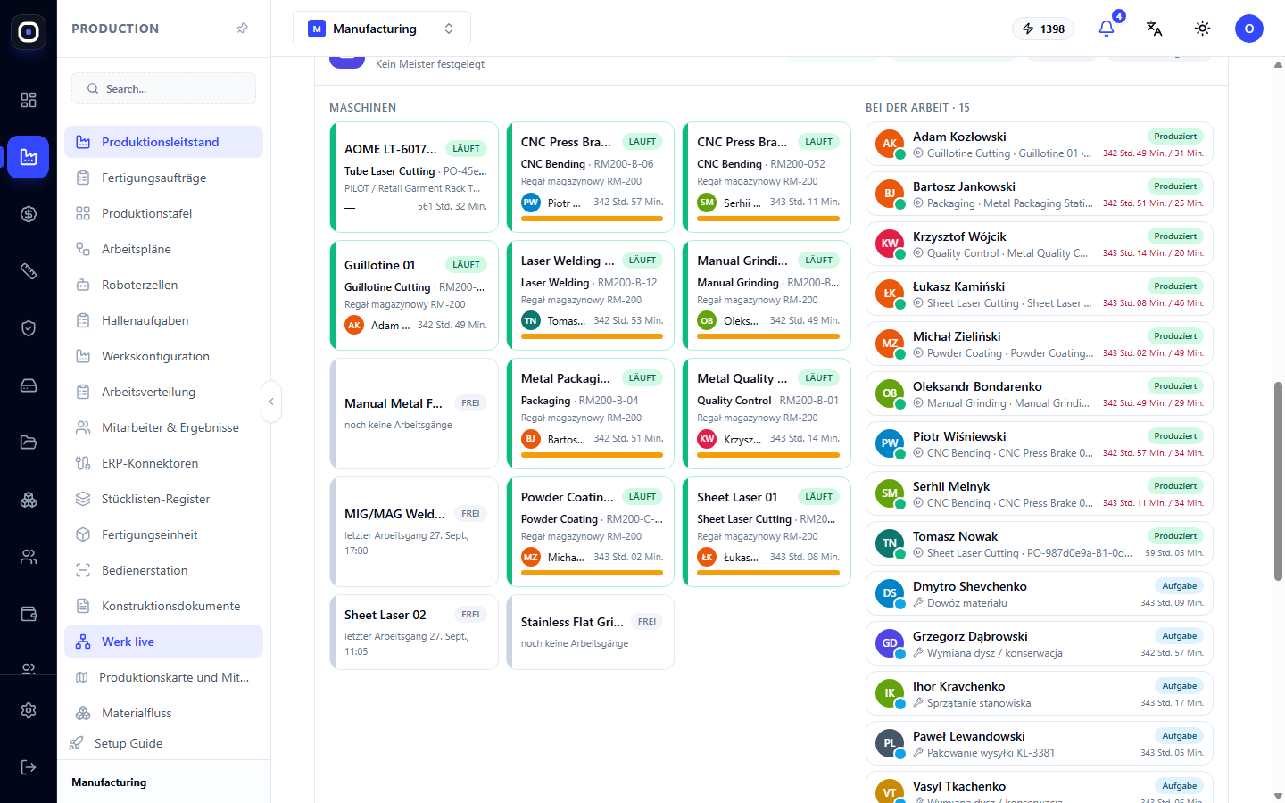This screenshot has width=1285, height=803.
Task: Open the folder icon in the left rail
Action: point(29,443)
